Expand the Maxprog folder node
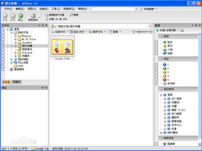This screenshot has width=202, height=151. (15, 36)
